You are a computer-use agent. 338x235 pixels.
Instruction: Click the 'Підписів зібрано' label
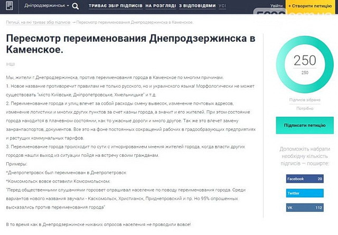coord(305,100)
